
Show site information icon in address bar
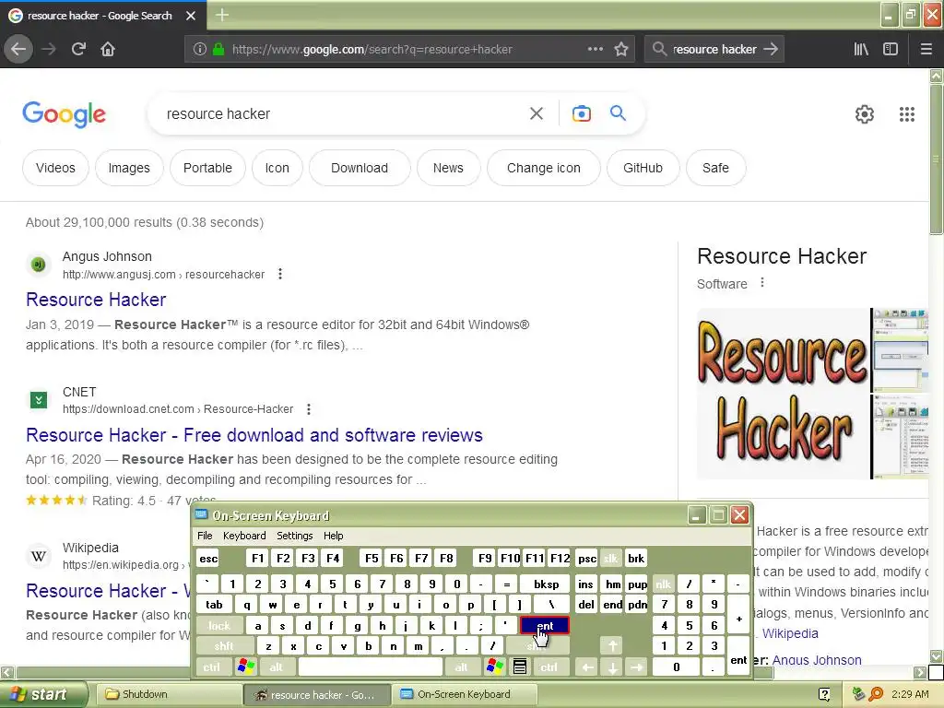[x=200, y=49]
